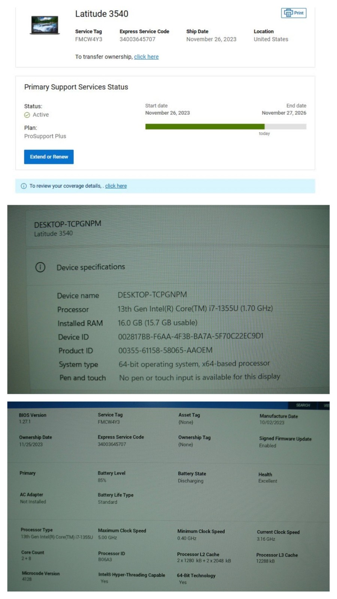Click Ownership Date value 11/25/2023

coord(31,444)
